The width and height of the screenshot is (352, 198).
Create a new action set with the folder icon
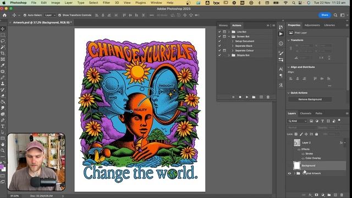click(x=254, y=97)
